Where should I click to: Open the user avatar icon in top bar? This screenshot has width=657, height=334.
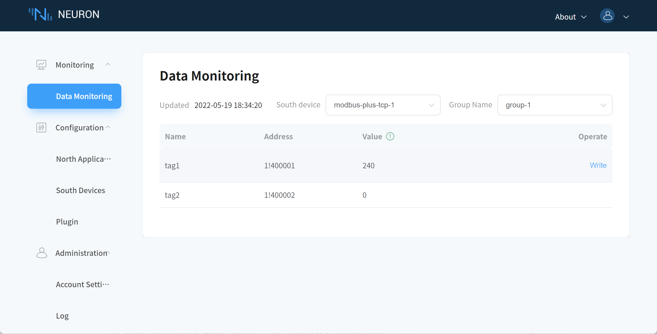click(x=607, y=16)
